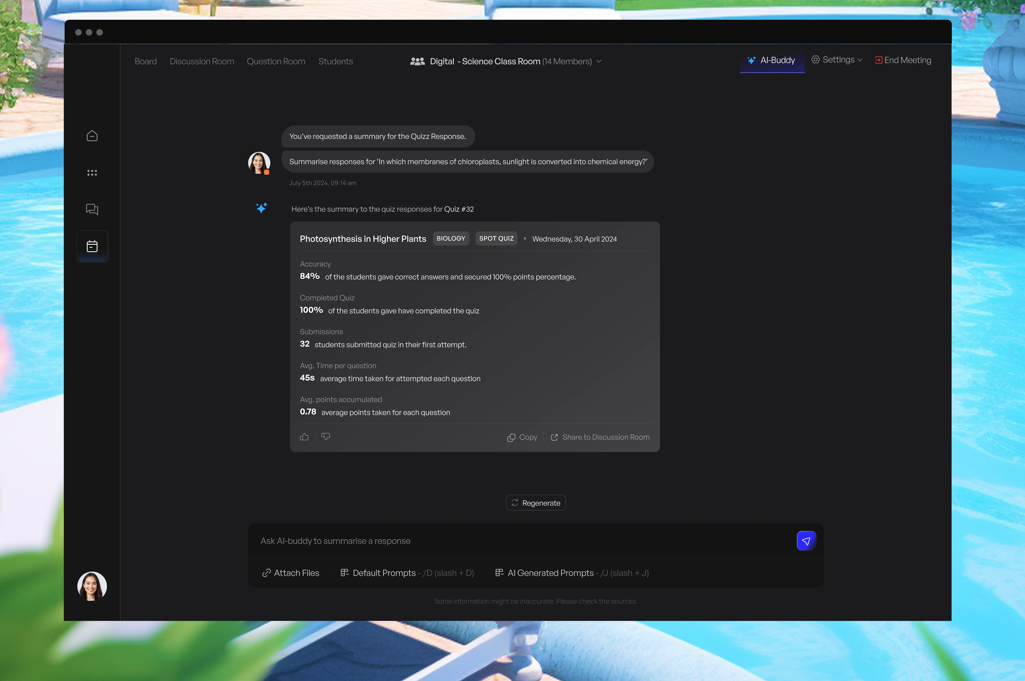Click End Meeting
This screenshot has height=681, width=1025.
coord(903,60)
